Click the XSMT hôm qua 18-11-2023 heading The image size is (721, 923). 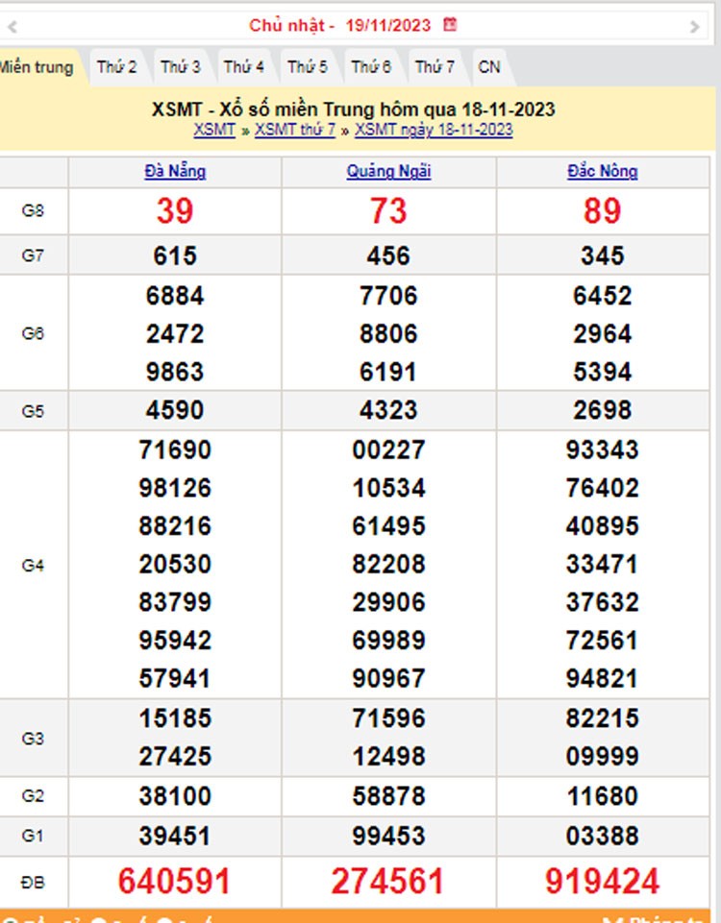pos(354,109)
